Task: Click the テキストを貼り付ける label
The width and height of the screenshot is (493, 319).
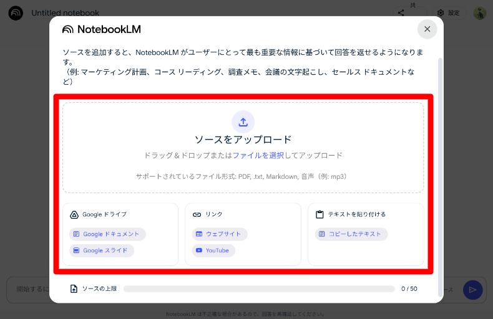Action: 357,214
